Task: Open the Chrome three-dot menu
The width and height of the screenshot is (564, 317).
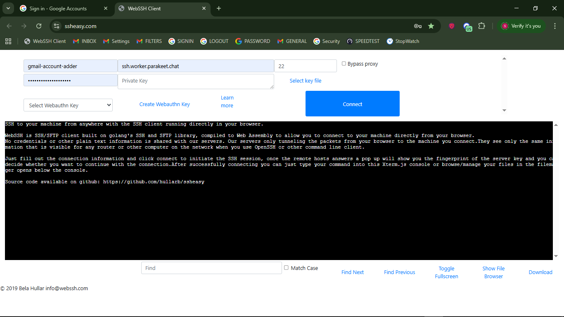Action: (555, 26)
